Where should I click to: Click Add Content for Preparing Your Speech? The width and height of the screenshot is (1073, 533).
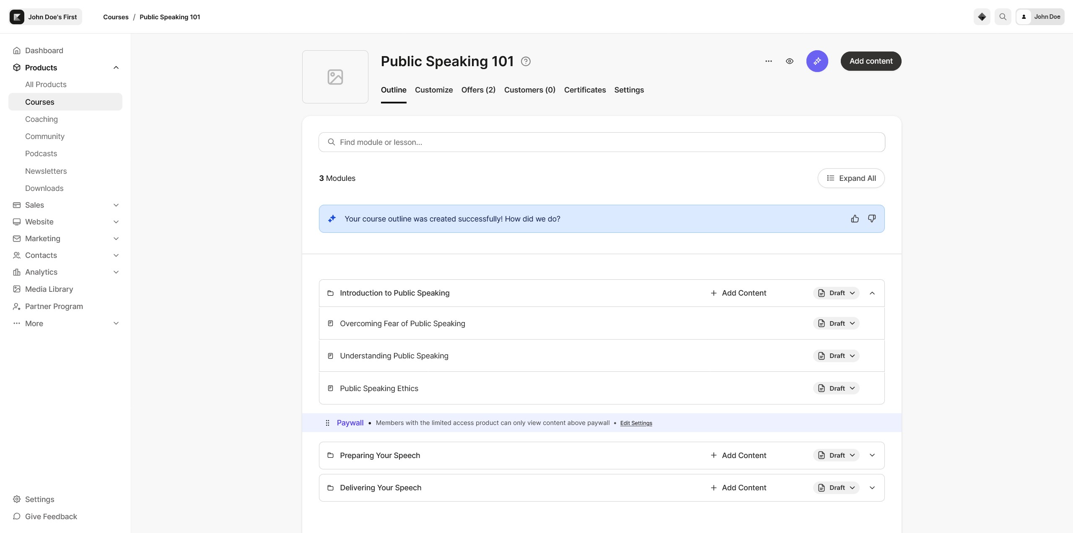point(739,455)
